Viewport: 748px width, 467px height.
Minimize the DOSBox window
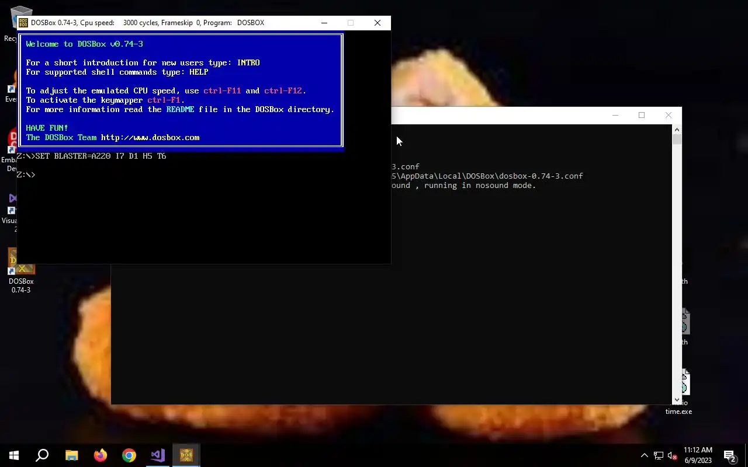pyautogui.click(x=324, y=23)
